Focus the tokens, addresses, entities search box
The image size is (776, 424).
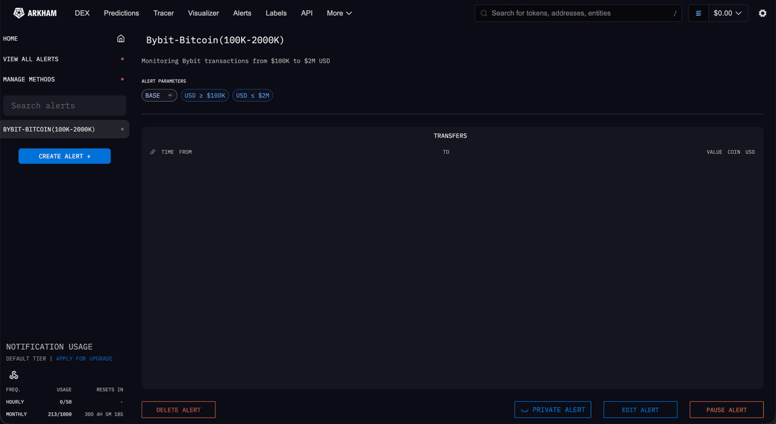point(578,13)
